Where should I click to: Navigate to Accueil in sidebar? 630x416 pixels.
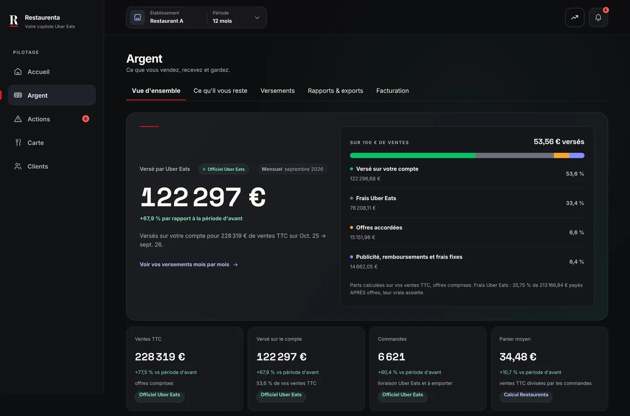point(52,71)
